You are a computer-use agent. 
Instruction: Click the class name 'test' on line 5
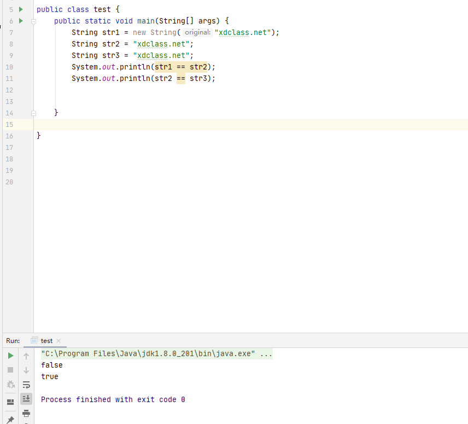(x=102, y=9)
